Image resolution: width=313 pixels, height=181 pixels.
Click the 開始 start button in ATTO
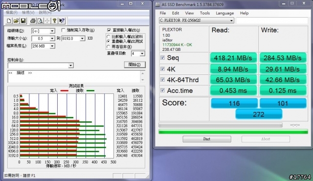(x=134, y=65)
